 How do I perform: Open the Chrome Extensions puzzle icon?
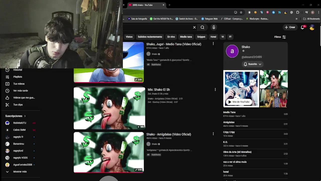click(298, 12)
